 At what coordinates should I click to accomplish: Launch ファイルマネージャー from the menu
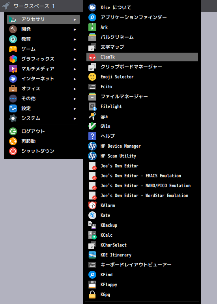(142, 97)
